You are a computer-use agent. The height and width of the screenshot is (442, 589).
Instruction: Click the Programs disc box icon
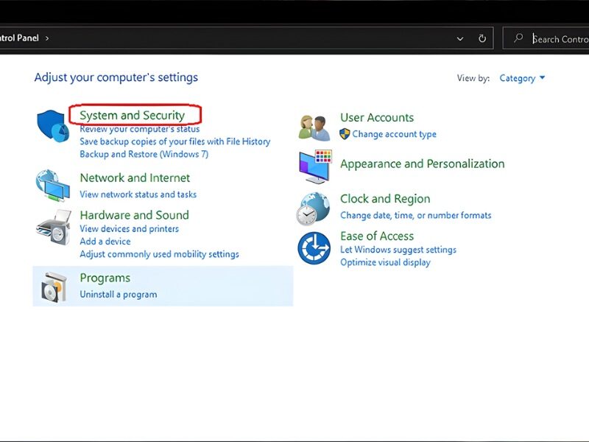click(x=54, y=286)
